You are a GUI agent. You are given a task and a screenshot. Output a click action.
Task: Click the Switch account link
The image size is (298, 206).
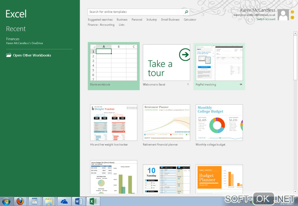(x=266, y=19)
